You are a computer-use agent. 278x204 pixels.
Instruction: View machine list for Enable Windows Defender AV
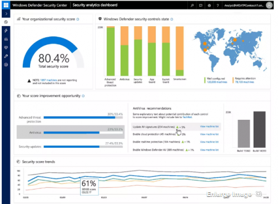point(209,150)
